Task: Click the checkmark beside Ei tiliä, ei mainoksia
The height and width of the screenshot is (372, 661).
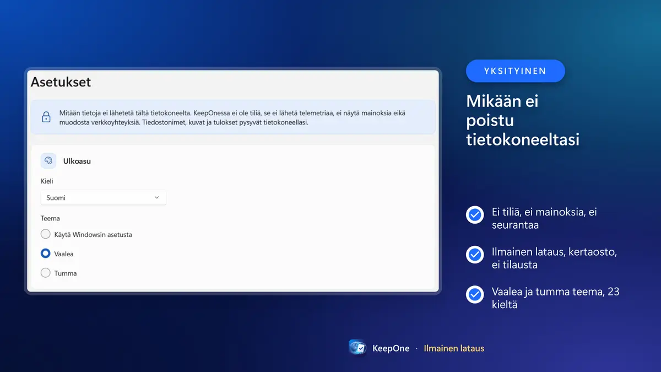Action: [475, 215]
